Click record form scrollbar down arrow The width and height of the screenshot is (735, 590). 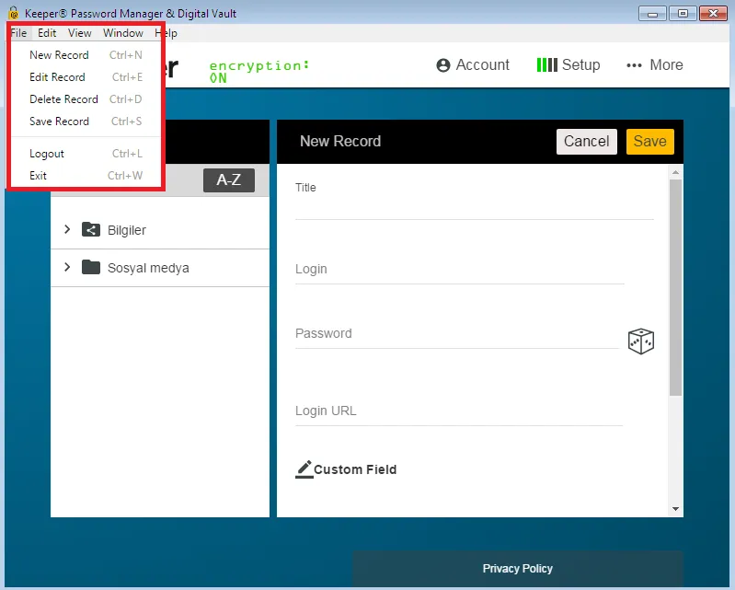(x=675, y=509)
